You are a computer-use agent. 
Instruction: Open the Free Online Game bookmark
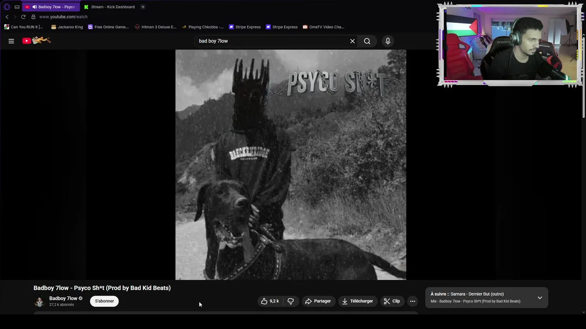pos(109,27)
